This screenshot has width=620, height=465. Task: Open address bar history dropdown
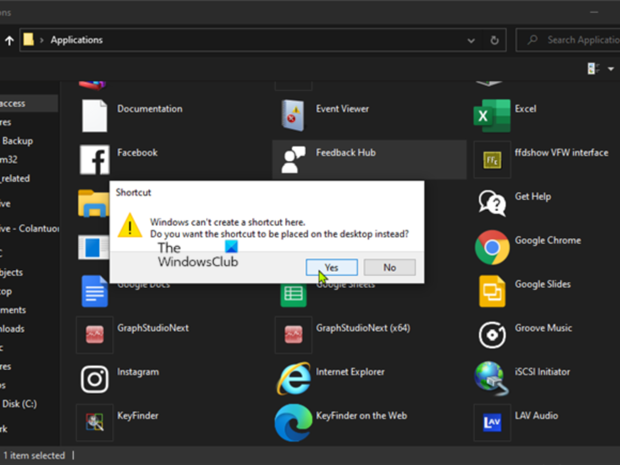click(471, 40)
